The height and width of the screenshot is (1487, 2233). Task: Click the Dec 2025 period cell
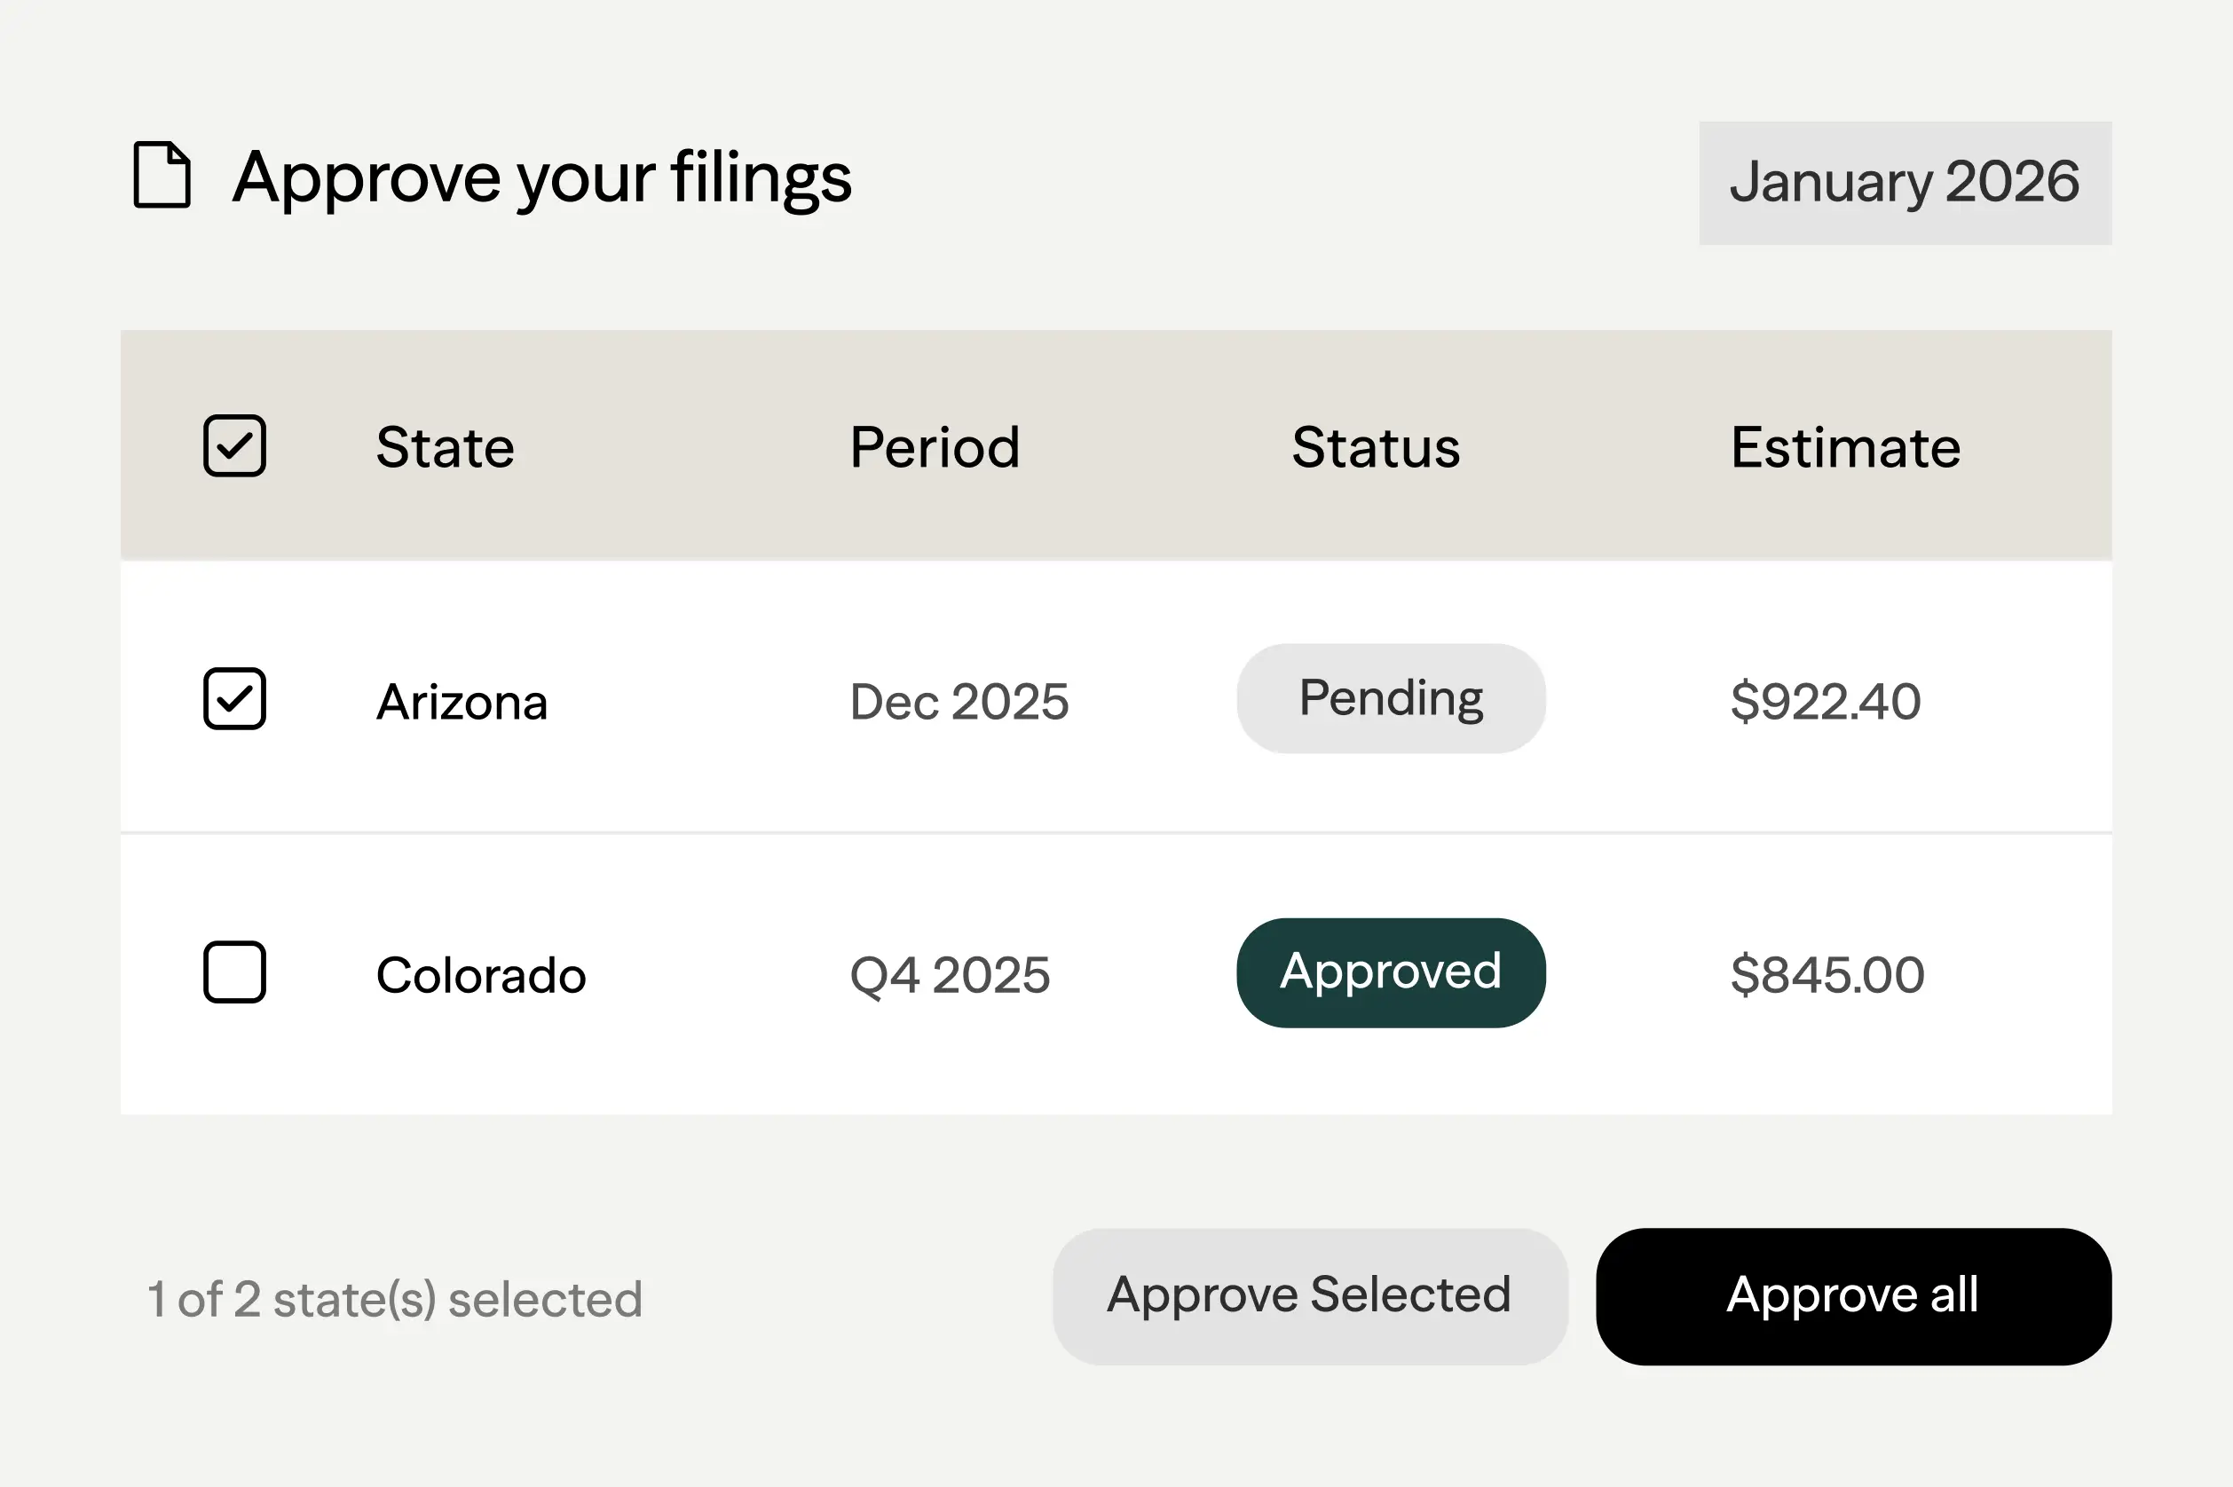pos(959,702)
